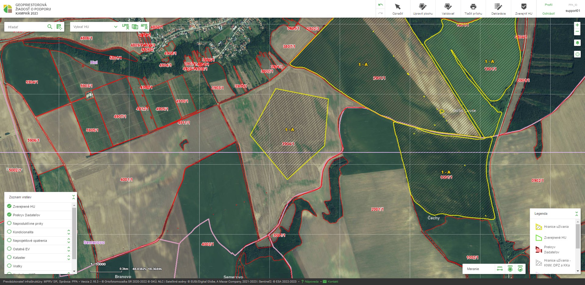
Task: Uncheck the Zverejnené HU layer
Action: point(9,206)
